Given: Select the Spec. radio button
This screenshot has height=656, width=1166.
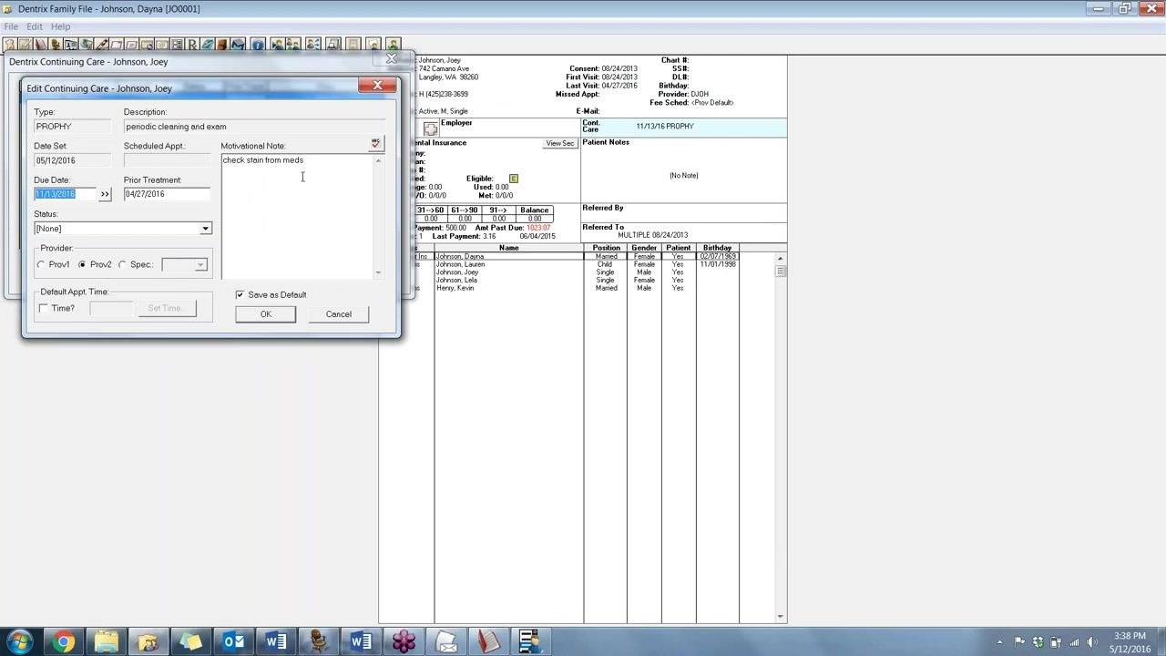Looking at the screenshot, I should pos(122,264).
